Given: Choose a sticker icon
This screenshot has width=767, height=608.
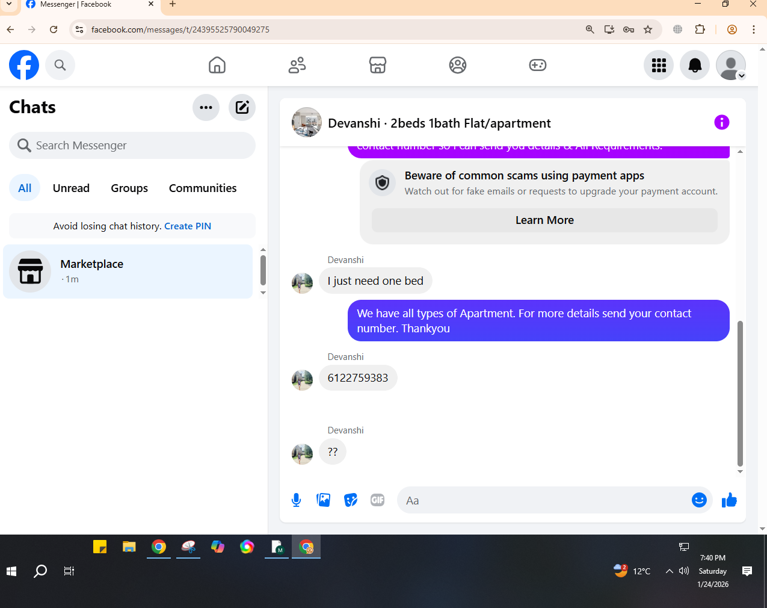Looking at the screenshot, I should (351, 500).
